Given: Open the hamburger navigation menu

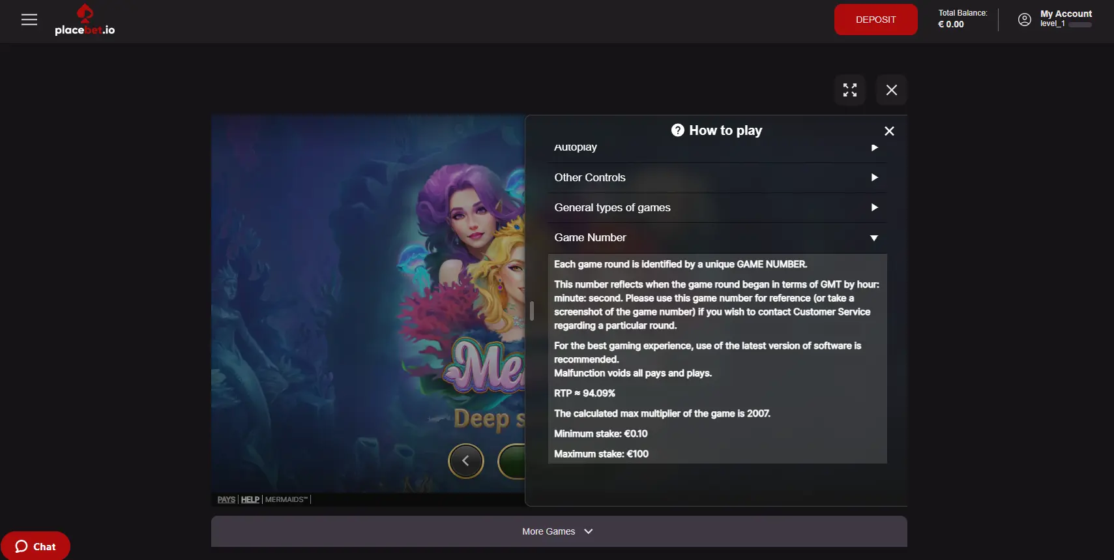Looking at the screenshot, I should (29, 20).
